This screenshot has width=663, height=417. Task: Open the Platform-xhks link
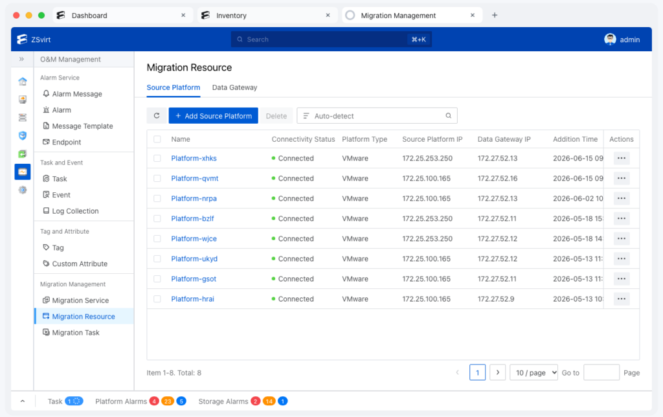point(194,158)
